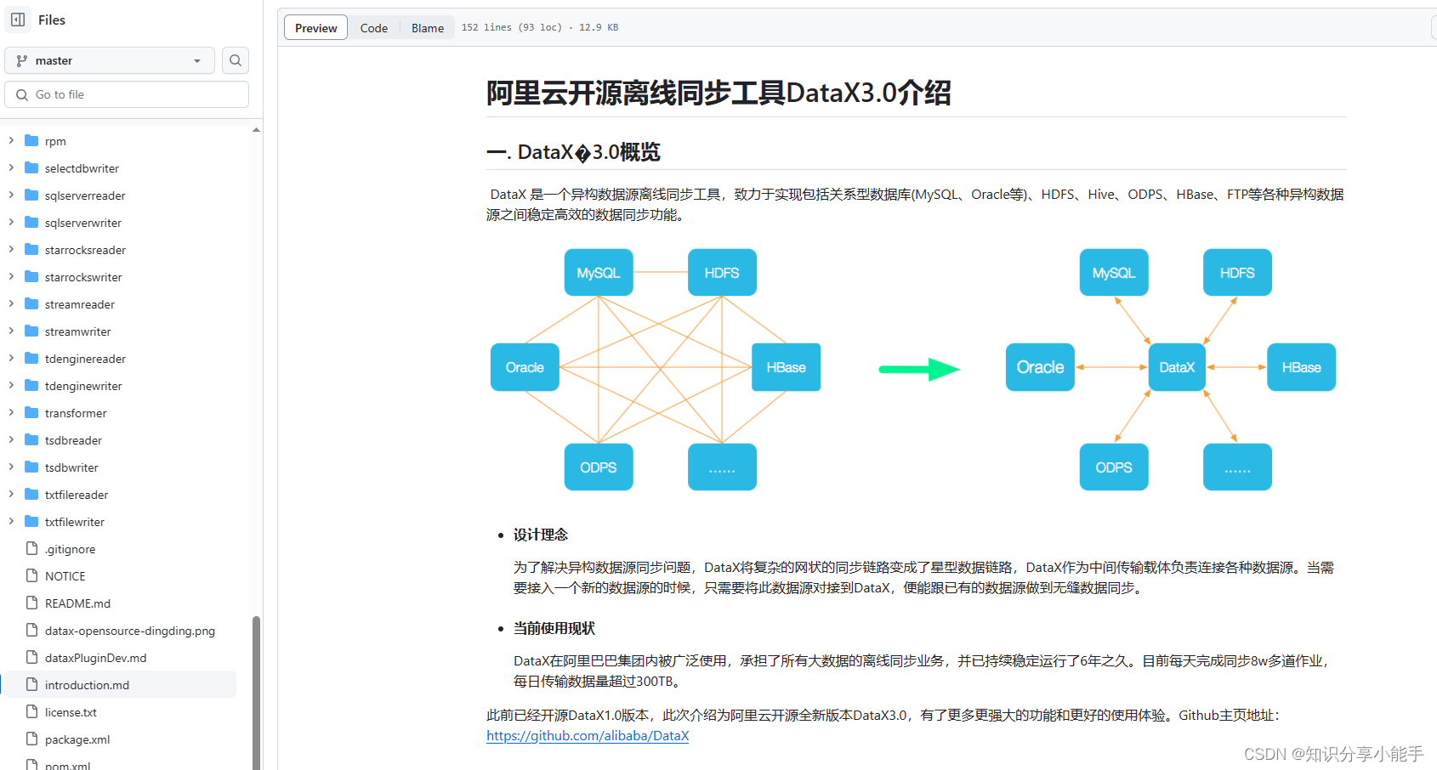Click the central DataX box in diagram
This screenshot has height=770, width=1437.
1177,367
